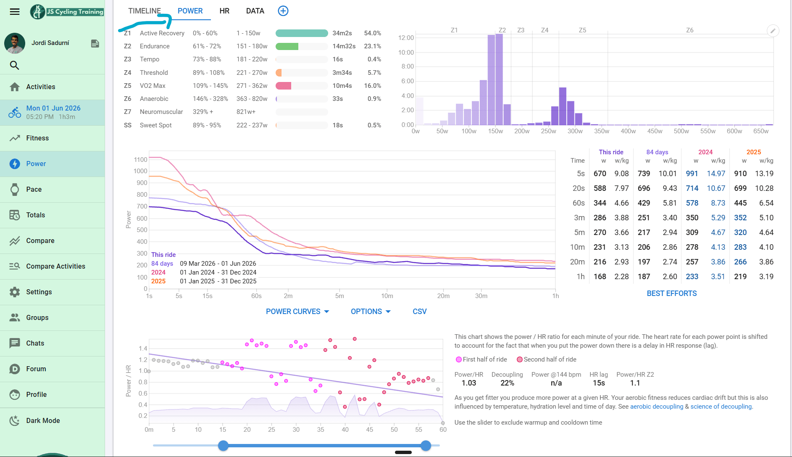This screenshot has width=792, height=457.
Task: Click the 2025 legend entry in chart
Action: click(x=158, y=281)
